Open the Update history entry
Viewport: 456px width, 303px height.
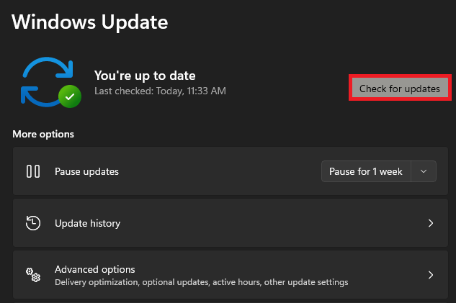(88, 223)
